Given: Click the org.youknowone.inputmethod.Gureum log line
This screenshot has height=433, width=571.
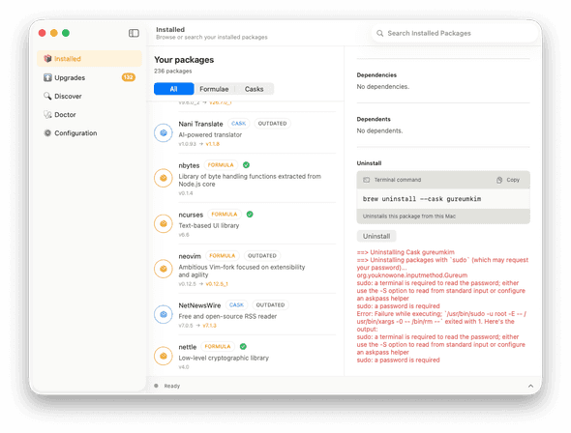Looking at the screenshot, I should (412, 275).
